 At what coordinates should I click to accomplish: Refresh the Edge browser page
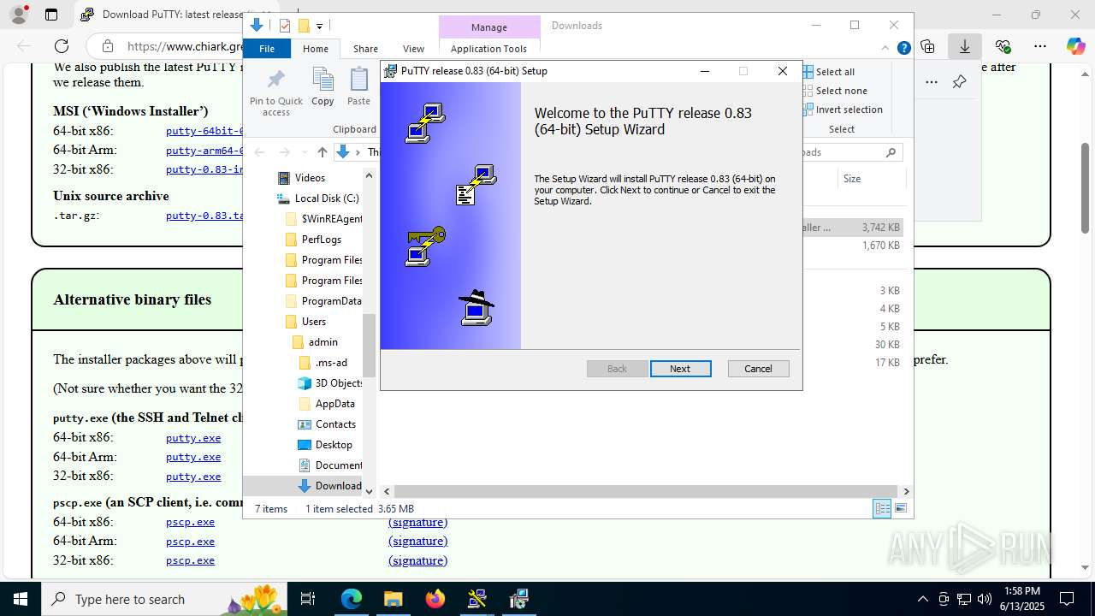[62, 46]
